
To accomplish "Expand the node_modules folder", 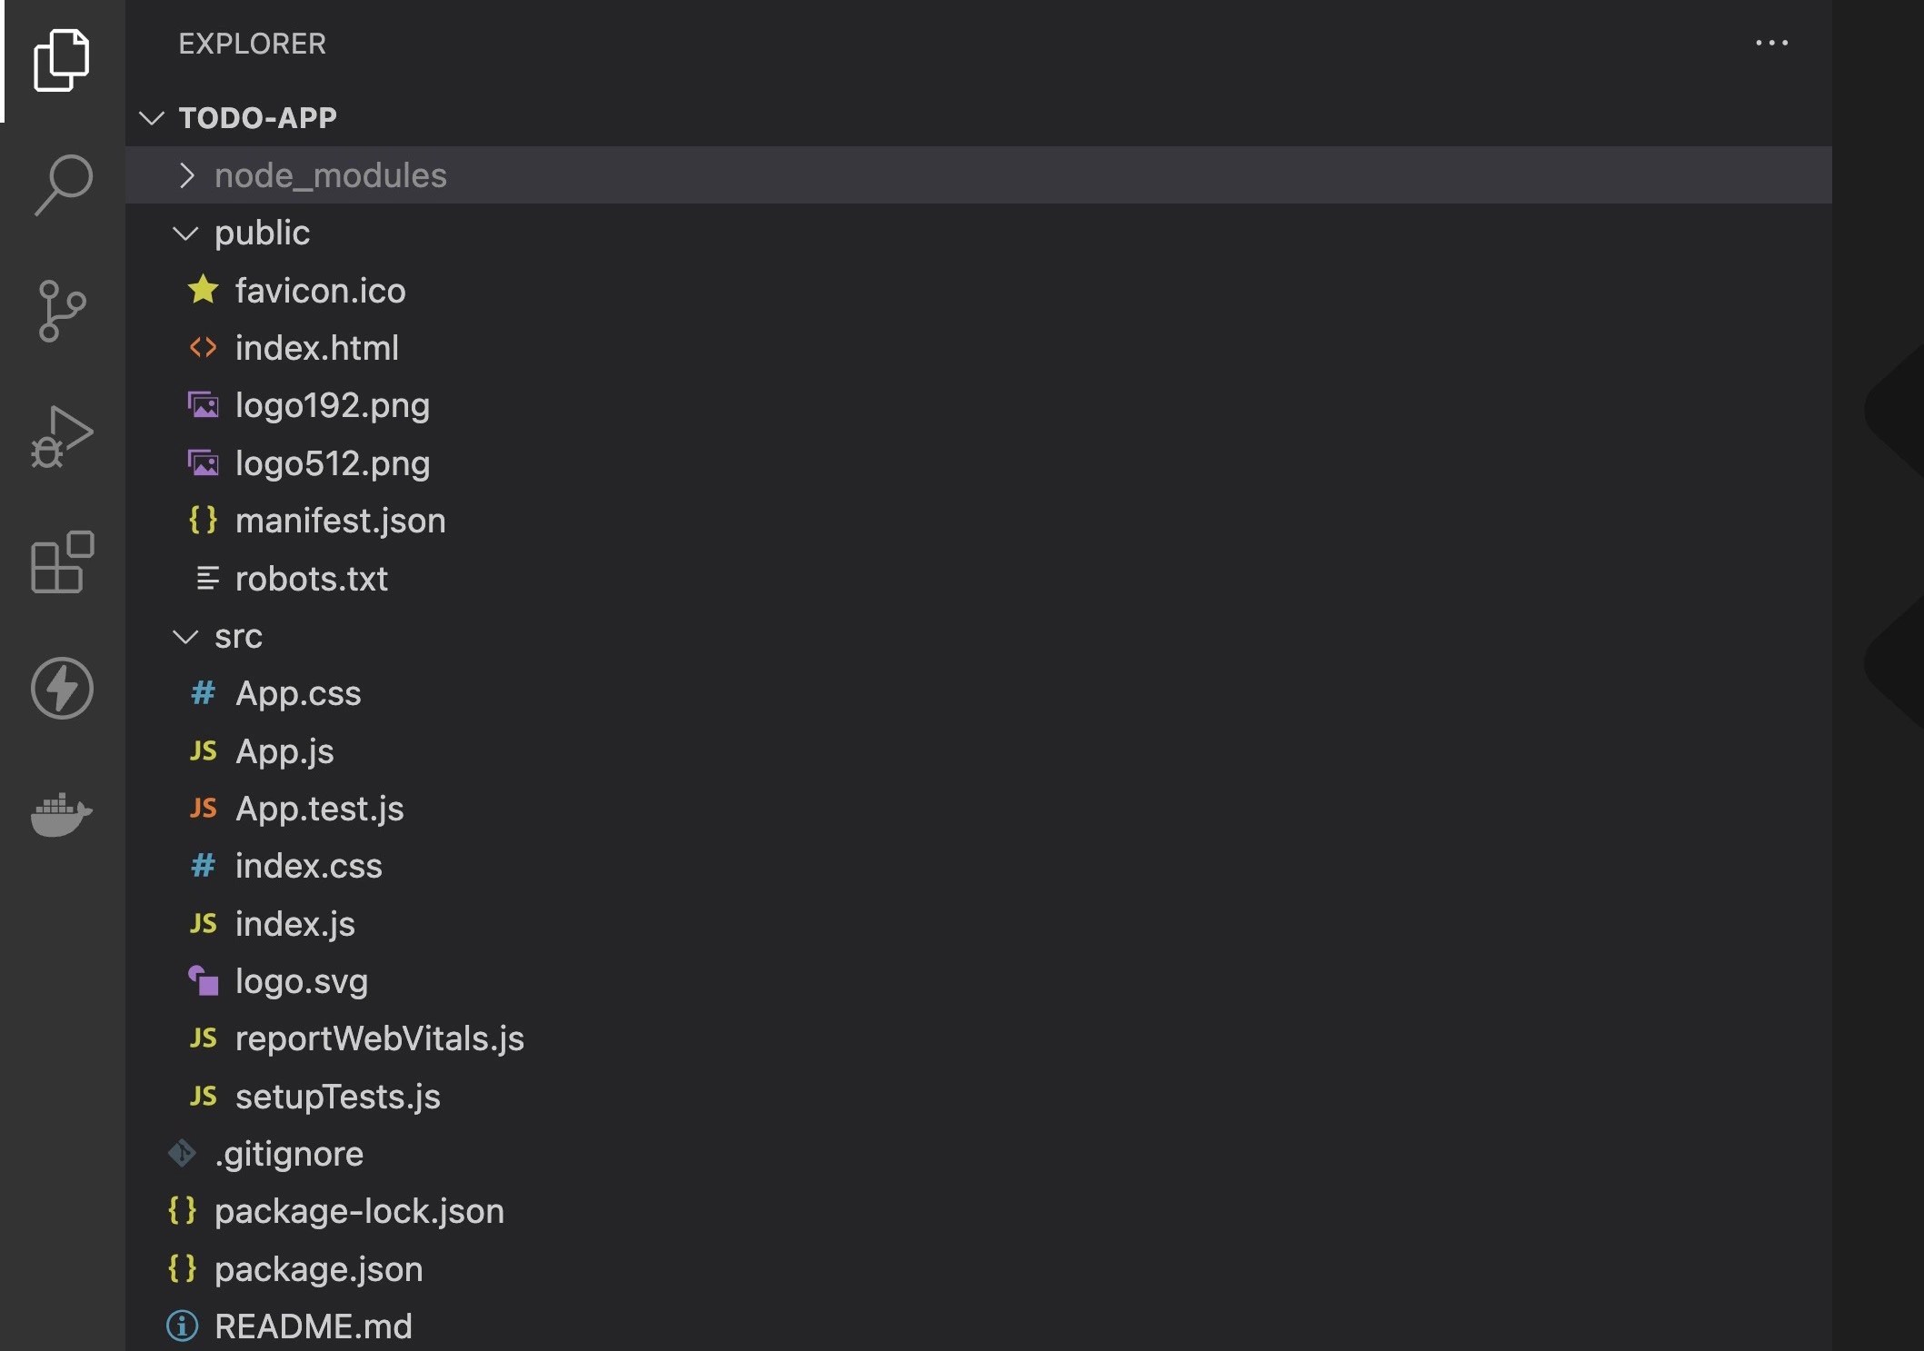I will [x=188, y=175].
